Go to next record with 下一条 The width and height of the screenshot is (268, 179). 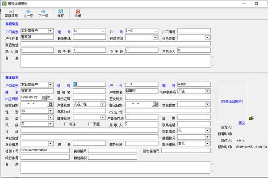(x=43, y=14)
